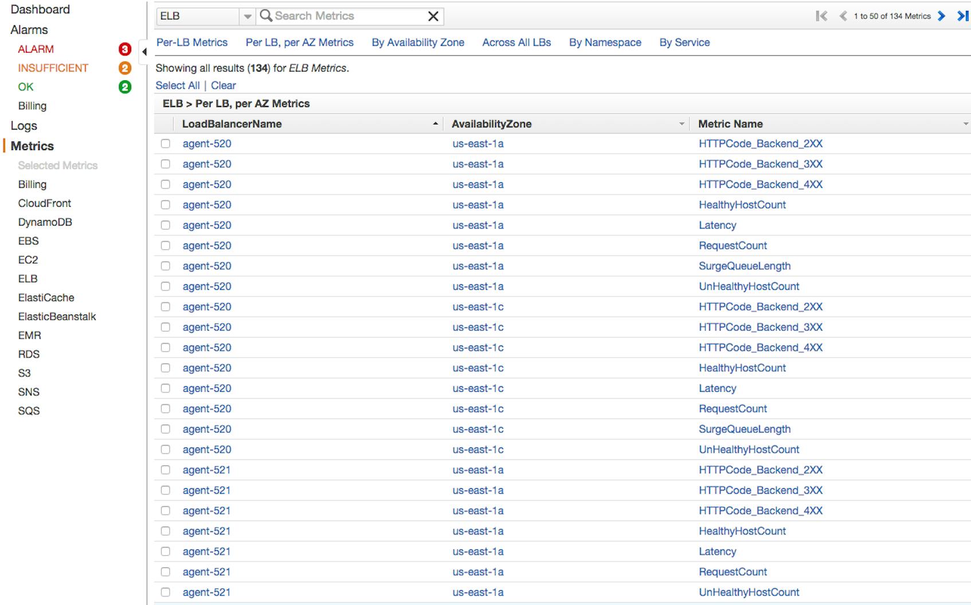
Task: Click the Select All link
Action: click(177, 85)
